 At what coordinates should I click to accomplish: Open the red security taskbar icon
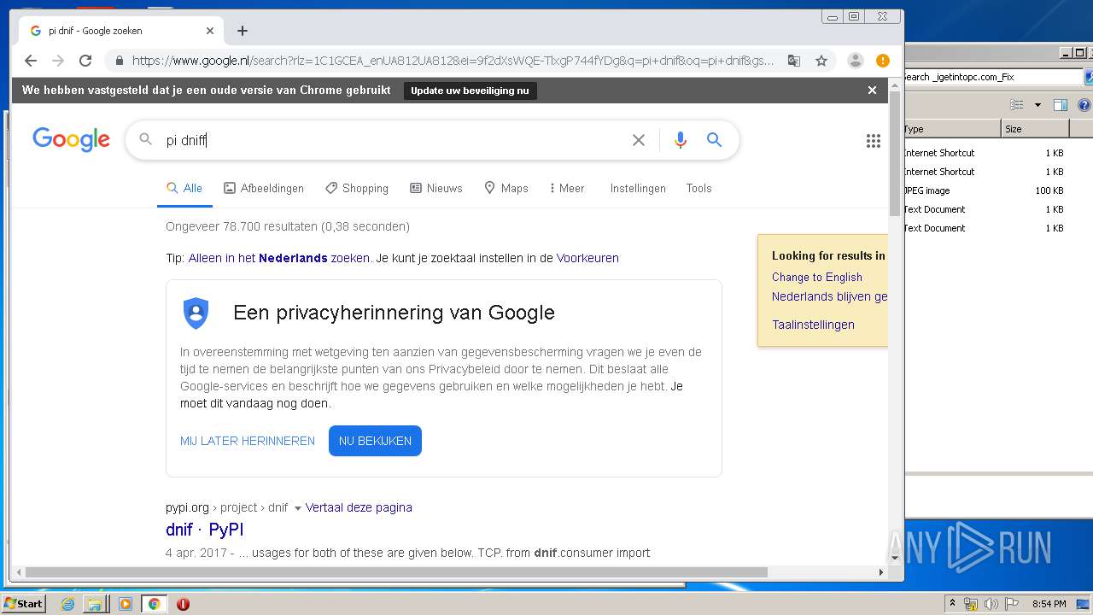coord(183,604)
